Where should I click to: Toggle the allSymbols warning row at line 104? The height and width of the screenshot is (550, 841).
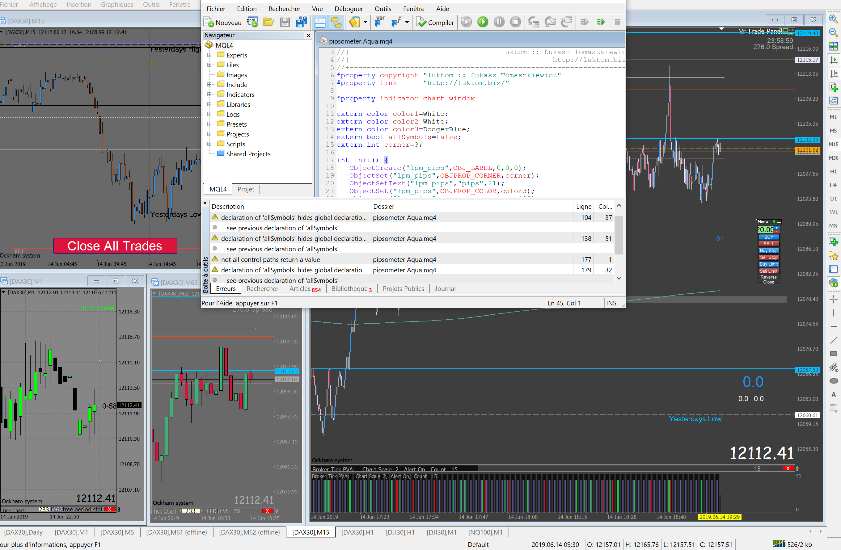point(293,218)
